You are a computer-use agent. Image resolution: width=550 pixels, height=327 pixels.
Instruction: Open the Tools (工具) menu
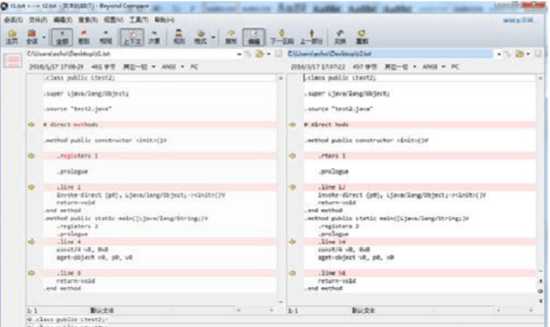tap(139, 20)
